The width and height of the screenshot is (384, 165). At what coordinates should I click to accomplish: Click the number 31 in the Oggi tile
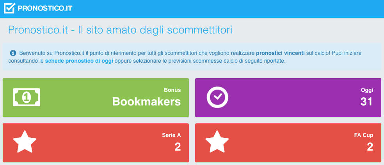(x=366, y=102)
